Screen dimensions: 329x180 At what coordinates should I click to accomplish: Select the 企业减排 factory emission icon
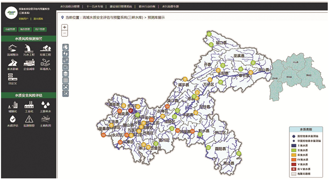click(x=29, y=63)
